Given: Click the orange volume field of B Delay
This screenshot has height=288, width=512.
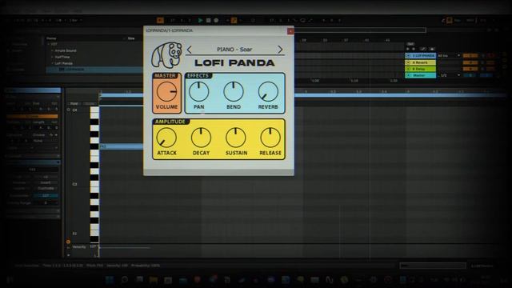Looking at the screenshot, I should point(470,69).
